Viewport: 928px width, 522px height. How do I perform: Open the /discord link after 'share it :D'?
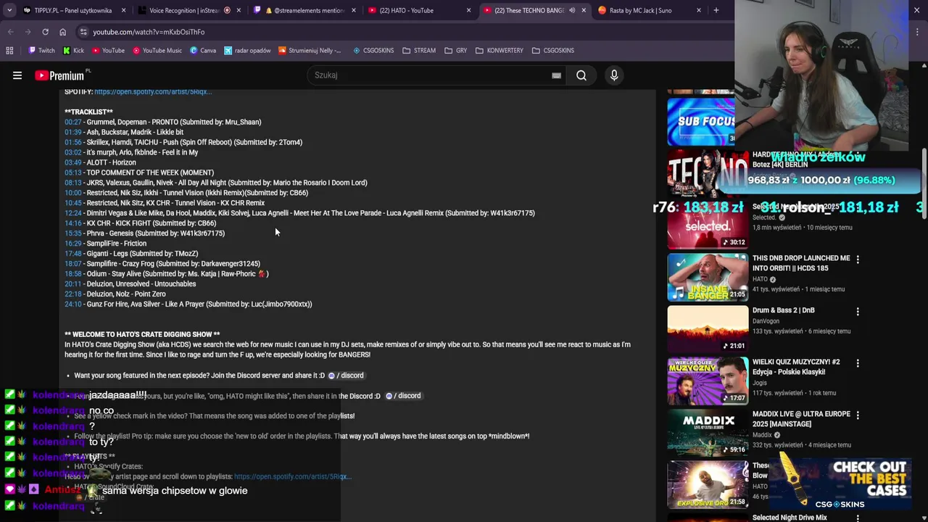coord(346,376)
